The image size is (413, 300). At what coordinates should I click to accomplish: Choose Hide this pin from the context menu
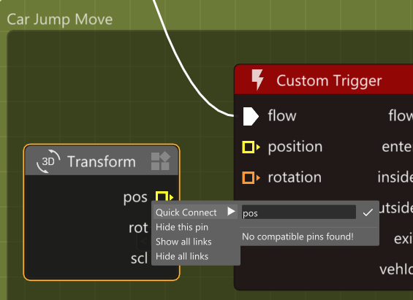pos(182,227)
